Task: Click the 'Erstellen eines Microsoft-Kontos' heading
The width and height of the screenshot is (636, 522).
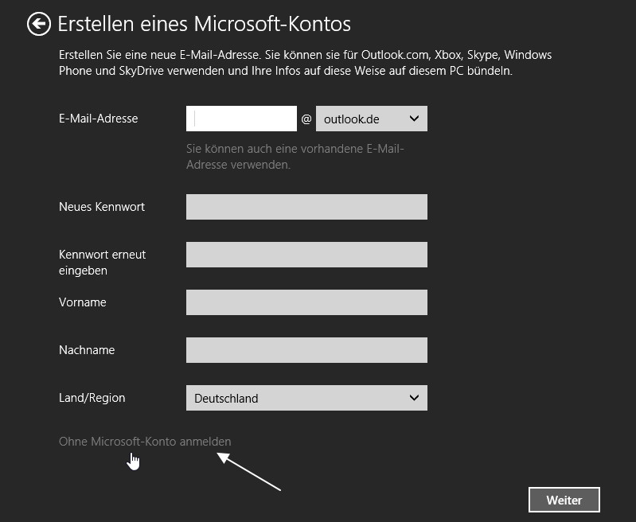Action: [204, 24]
